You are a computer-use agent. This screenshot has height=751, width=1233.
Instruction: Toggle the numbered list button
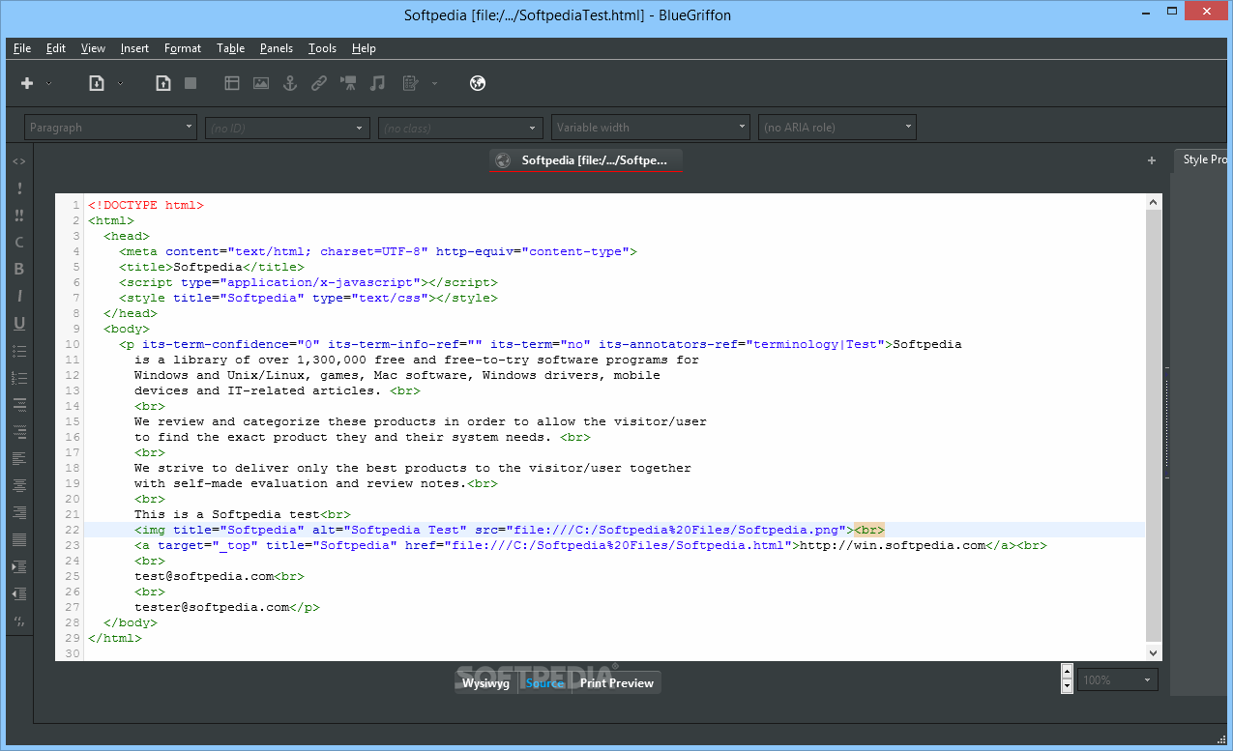point(18,378)
